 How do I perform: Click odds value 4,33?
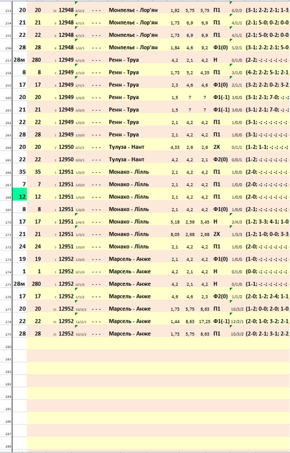point(175,148)
